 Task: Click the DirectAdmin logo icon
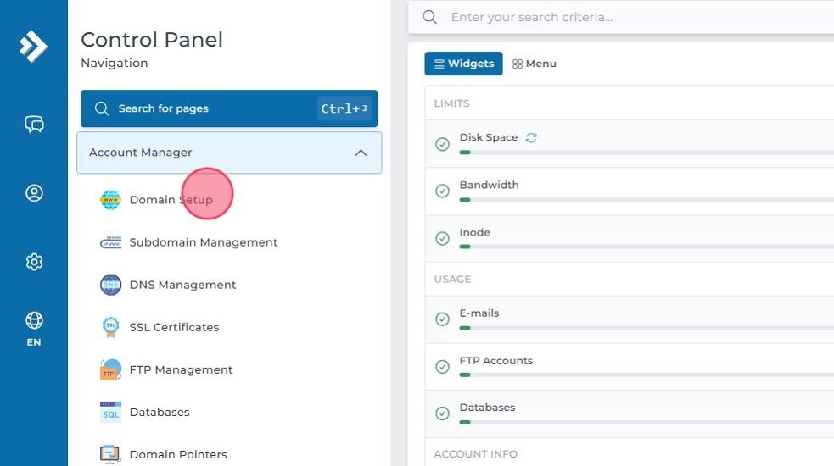click(x=33, y=46)
